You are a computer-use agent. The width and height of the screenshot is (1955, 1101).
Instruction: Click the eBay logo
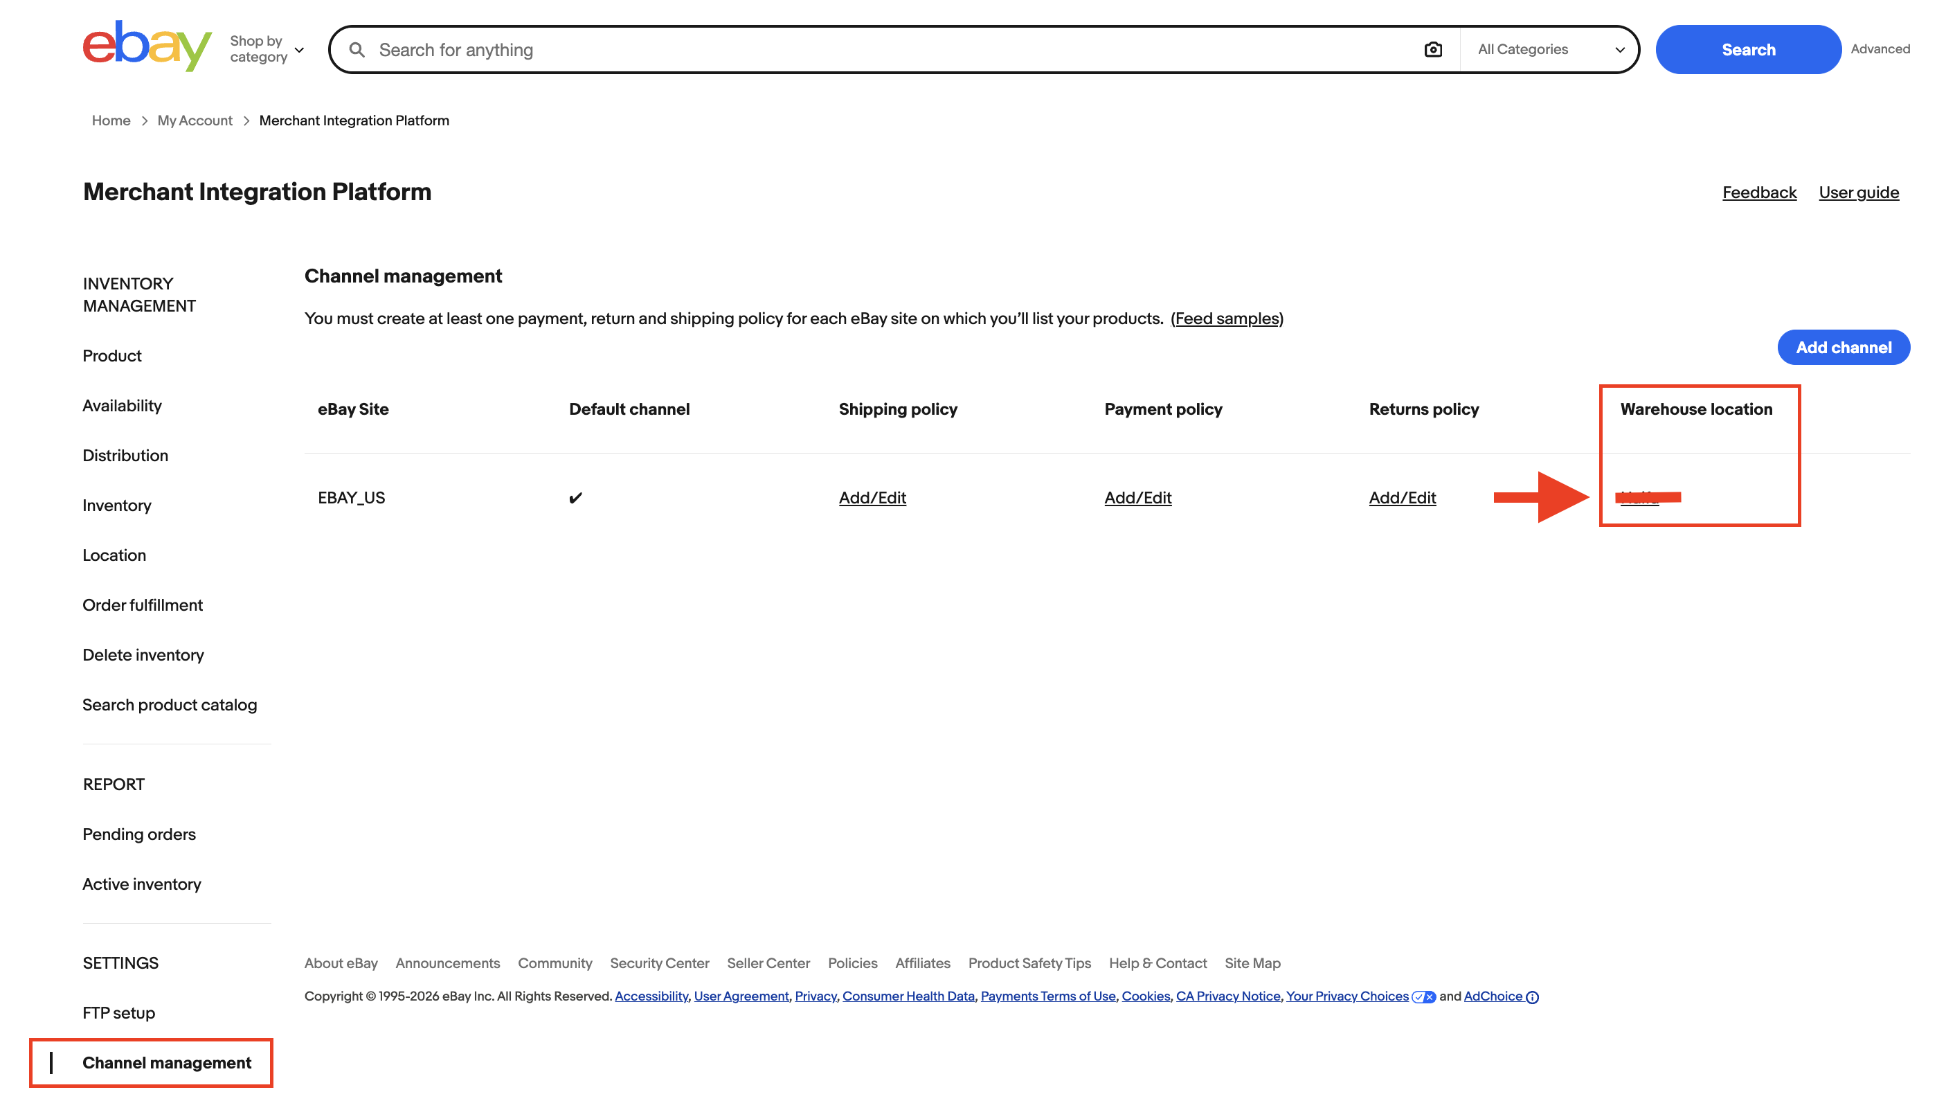coord(147,47)
